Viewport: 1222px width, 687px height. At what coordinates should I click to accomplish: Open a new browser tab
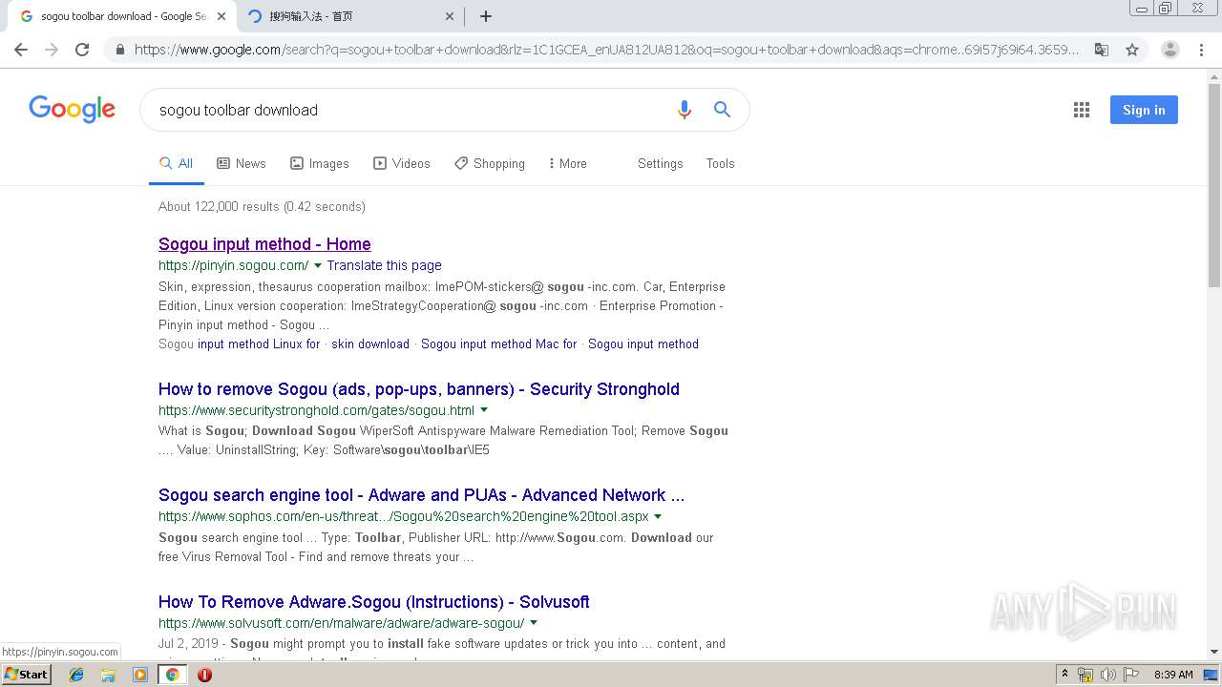[485, 16]
